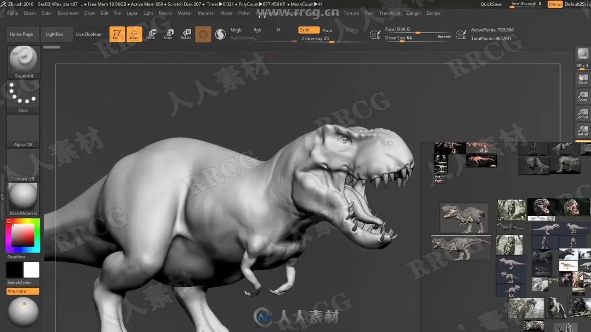This screenshot has height=332, width=591.
Task: Toggle the Mrgb channel
Action: (236, 30)
